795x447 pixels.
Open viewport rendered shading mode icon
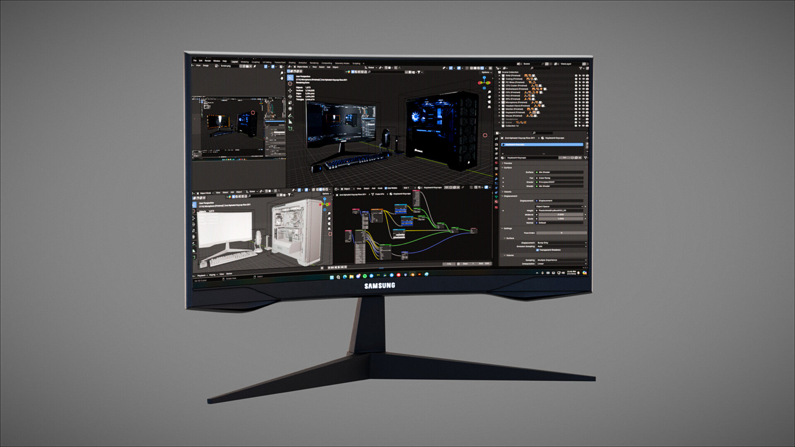pyautogui.click(x=483, y=68)
